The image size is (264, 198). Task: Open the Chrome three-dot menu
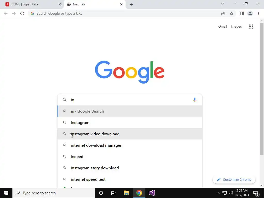(x=258, y=13)
